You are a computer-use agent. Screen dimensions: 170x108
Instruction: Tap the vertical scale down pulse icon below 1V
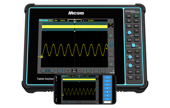pos(110,29)
